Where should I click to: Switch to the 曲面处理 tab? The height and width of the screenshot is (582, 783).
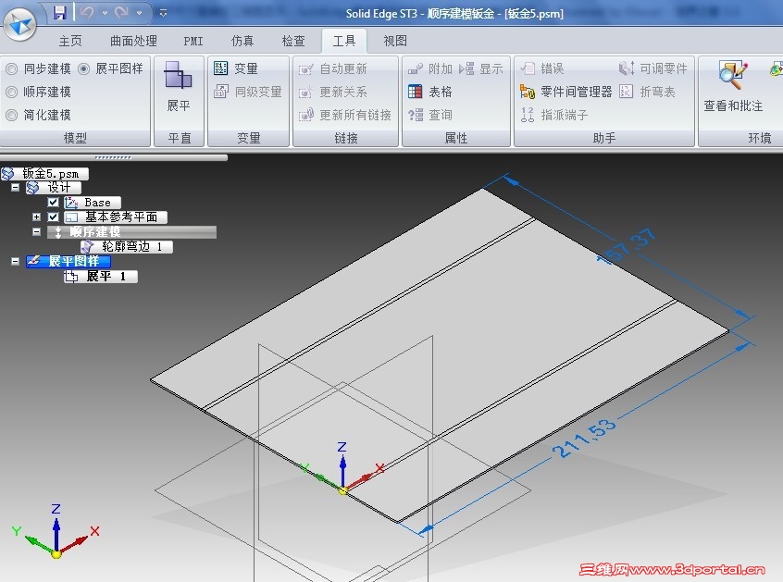[x=133, y=41]
